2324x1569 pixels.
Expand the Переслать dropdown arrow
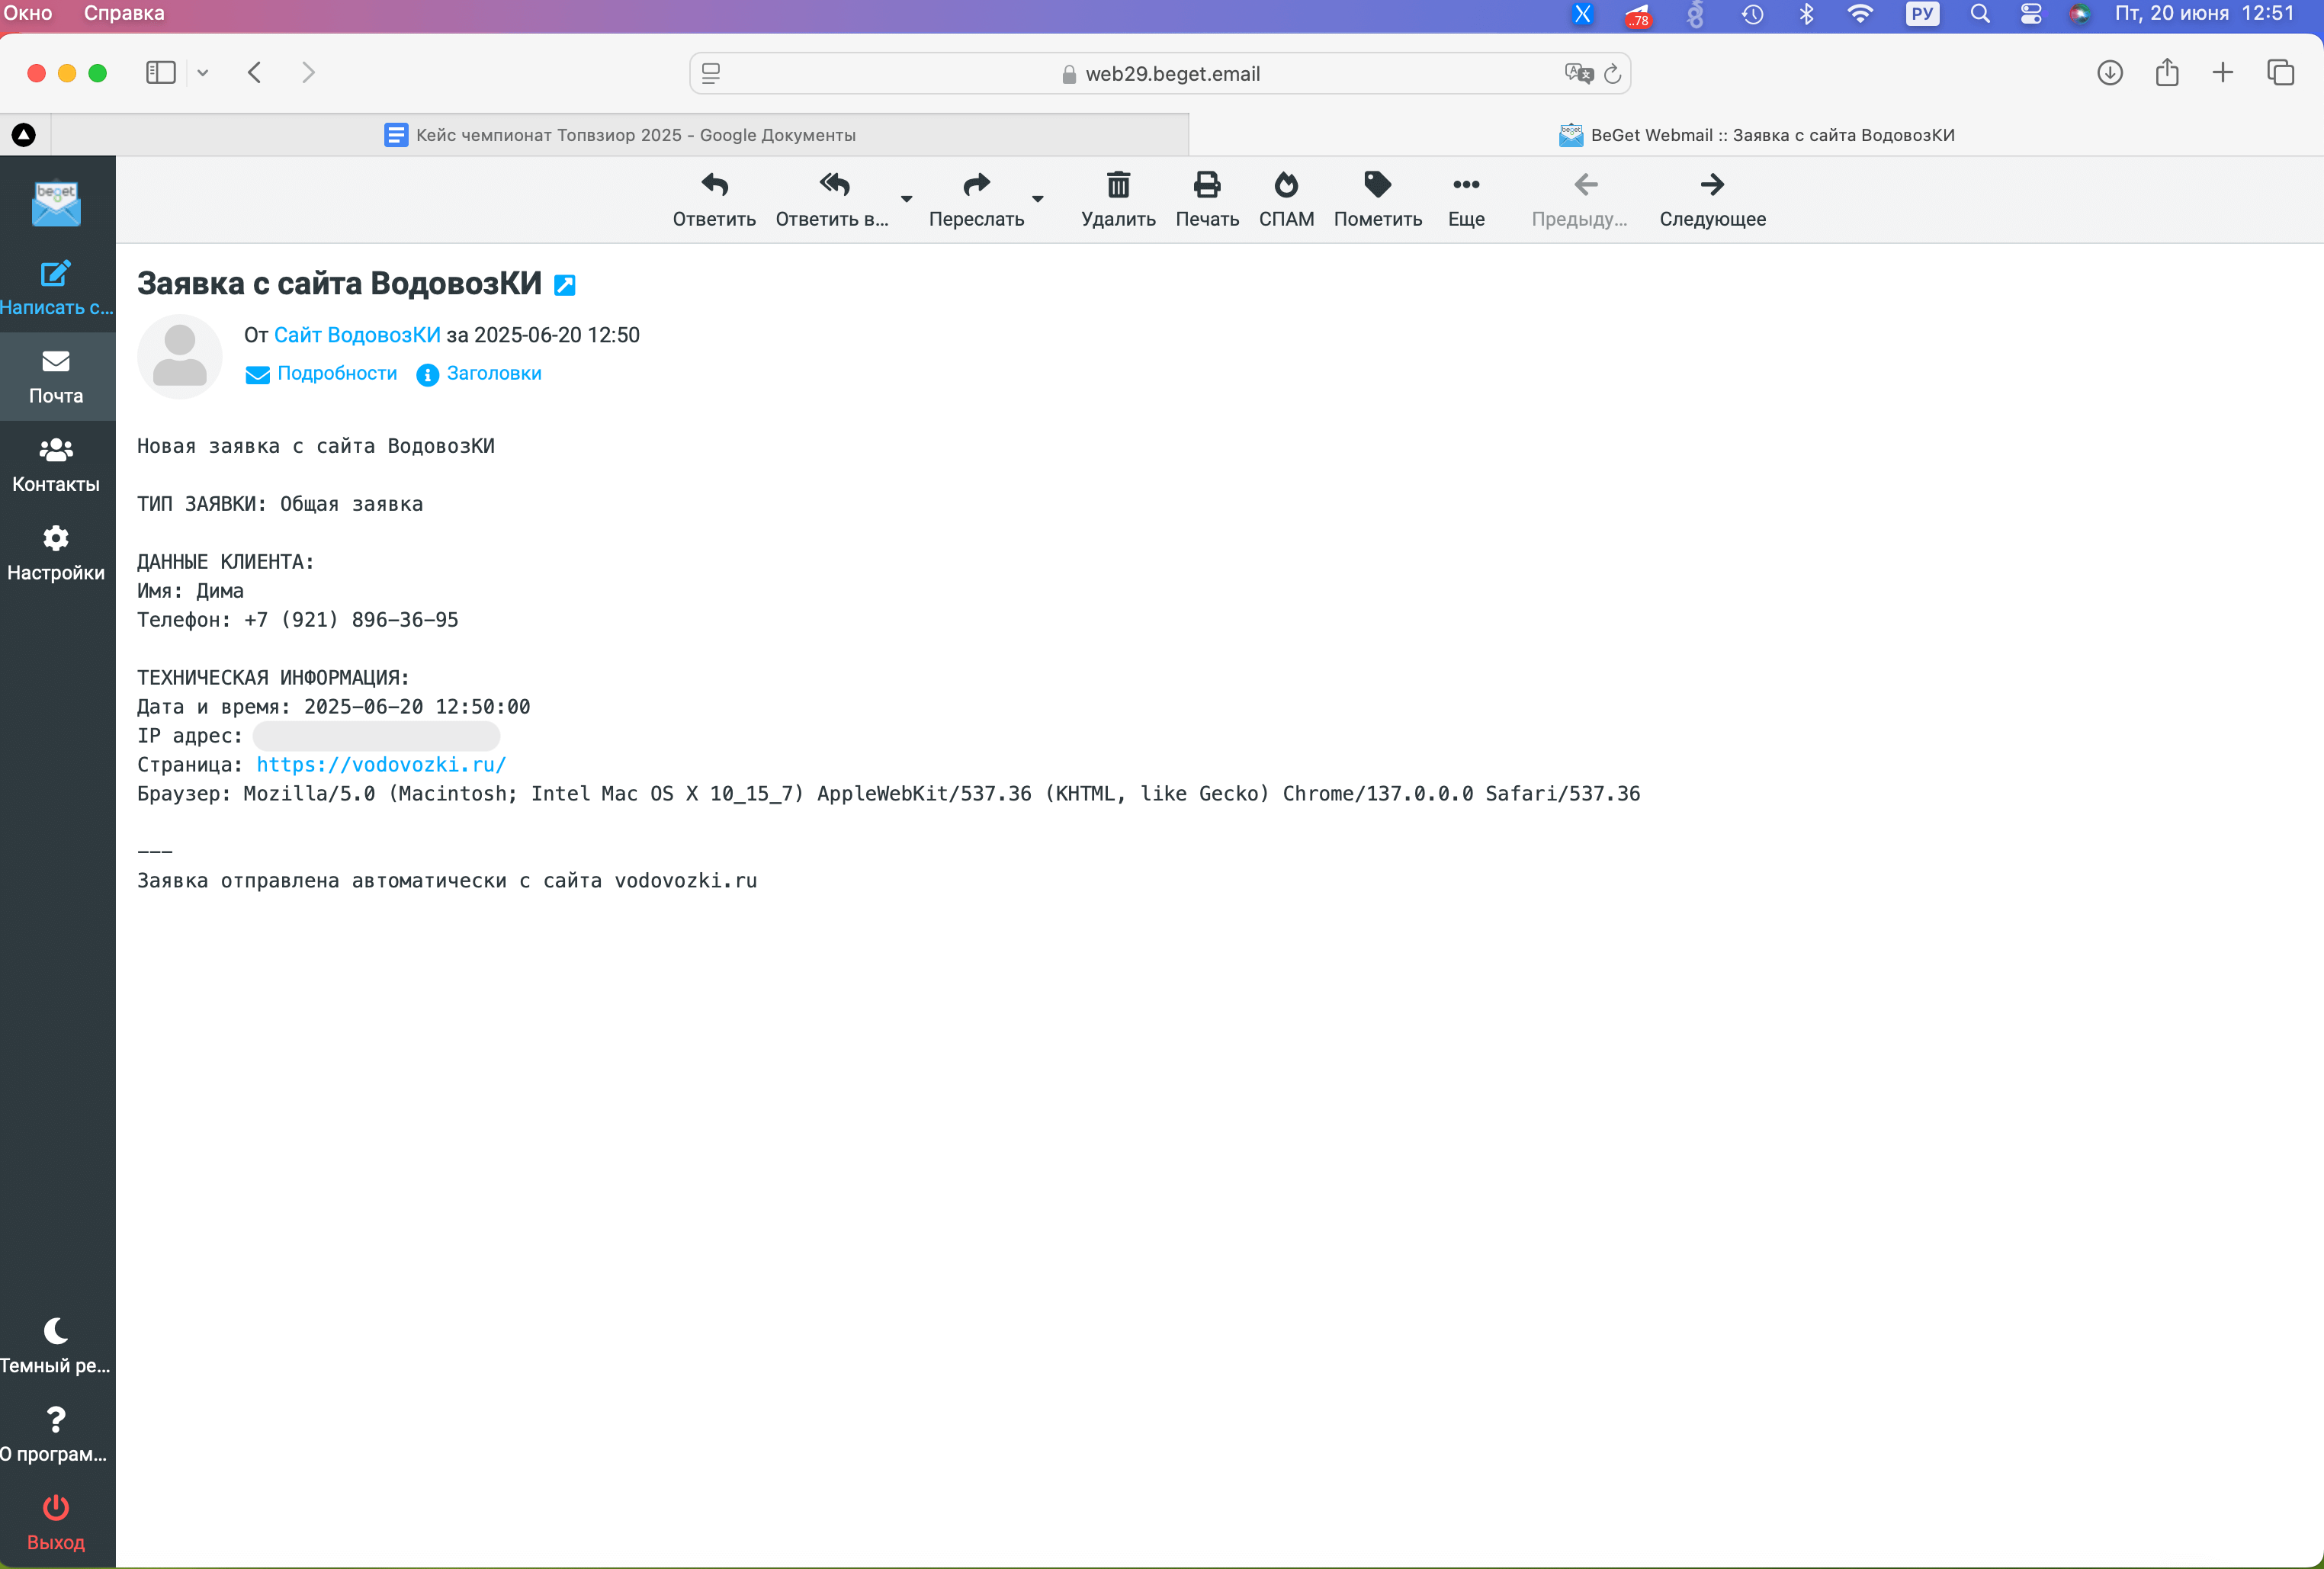click(1038, 199)
